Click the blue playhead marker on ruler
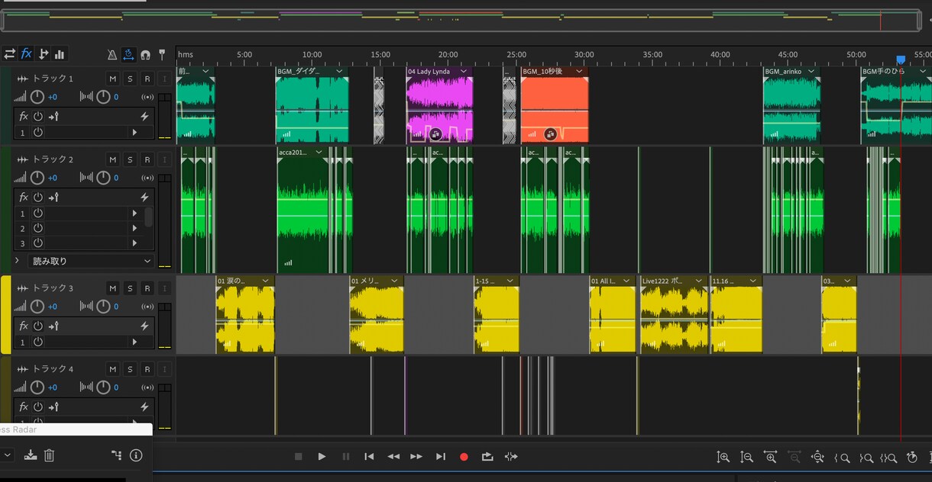The image size is (932, 482). pyautogui.click(x=901, y=59)
